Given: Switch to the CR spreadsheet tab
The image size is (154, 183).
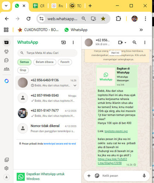Looking at the screenshot, I should [x=39, y=6].
